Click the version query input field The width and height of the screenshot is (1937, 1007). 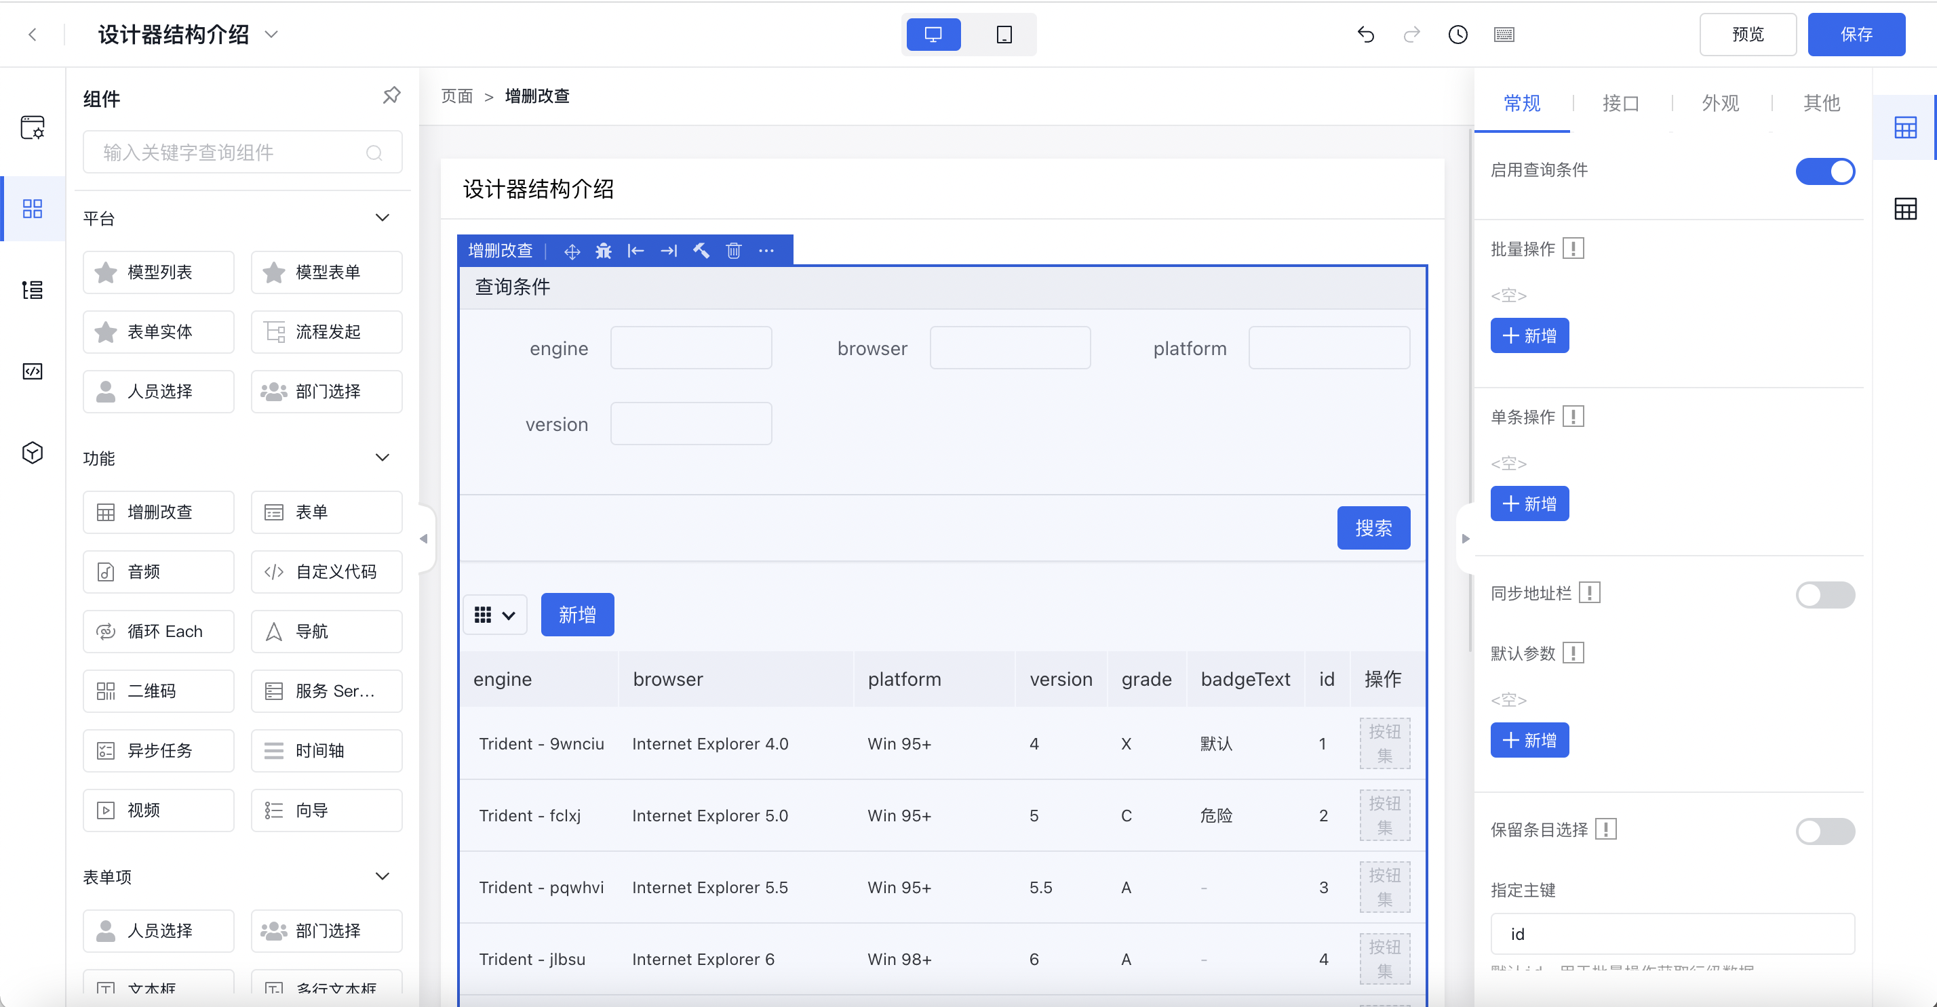click(691, 424)
